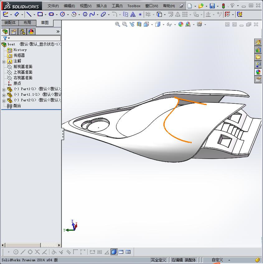Open the 插入 menu
Viewport: 263px width, 264px height.
(x=101, y=6)
